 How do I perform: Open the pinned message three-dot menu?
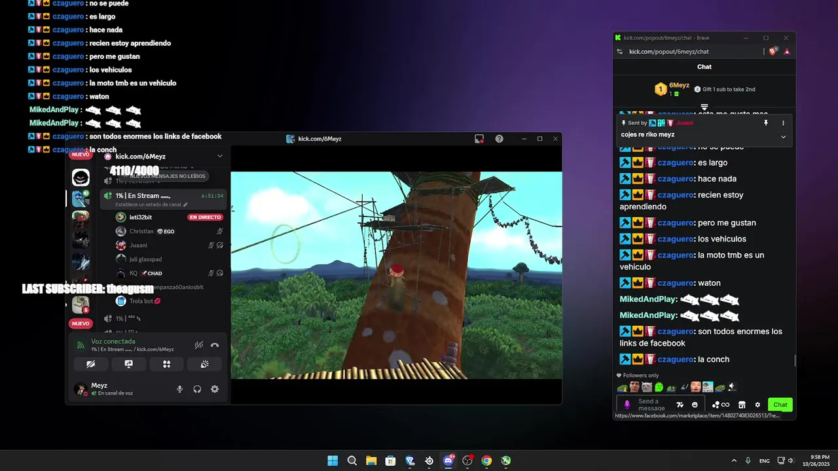click(783, 123)
